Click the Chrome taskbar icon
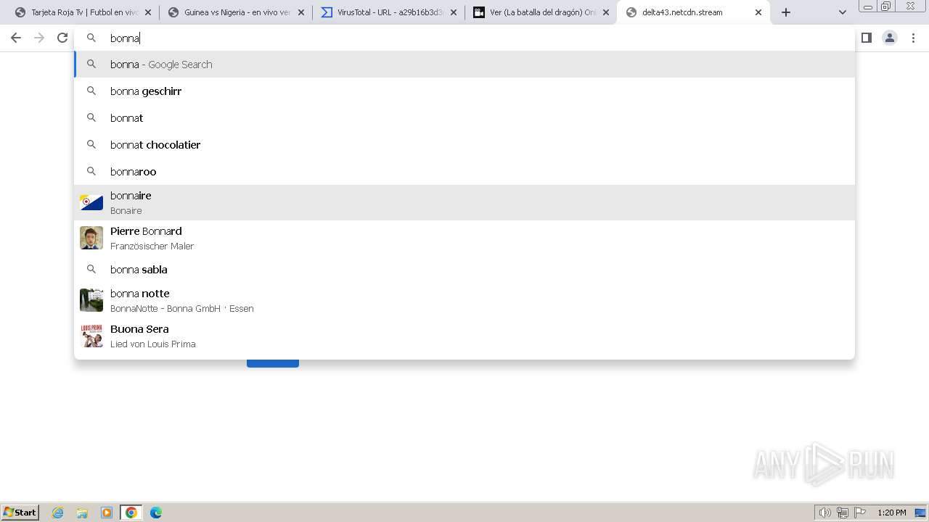Viewport: 929px width, 522px height. click(x=131, y=513)
